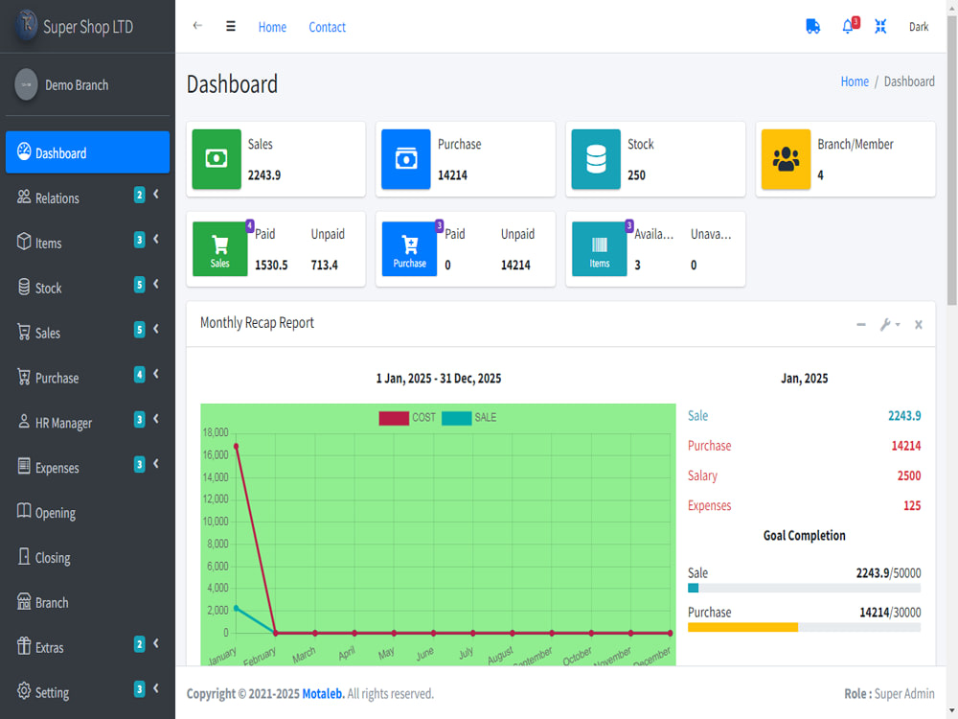Click the Stock cylinder icon in sidebar
Viewport: 958px width, 719px height.
(x=22, y=288)
